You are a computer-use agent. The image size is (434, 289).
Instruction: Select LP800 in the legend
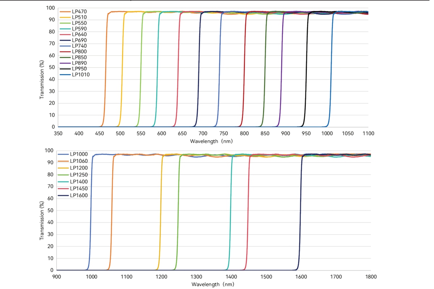[73, 52]
